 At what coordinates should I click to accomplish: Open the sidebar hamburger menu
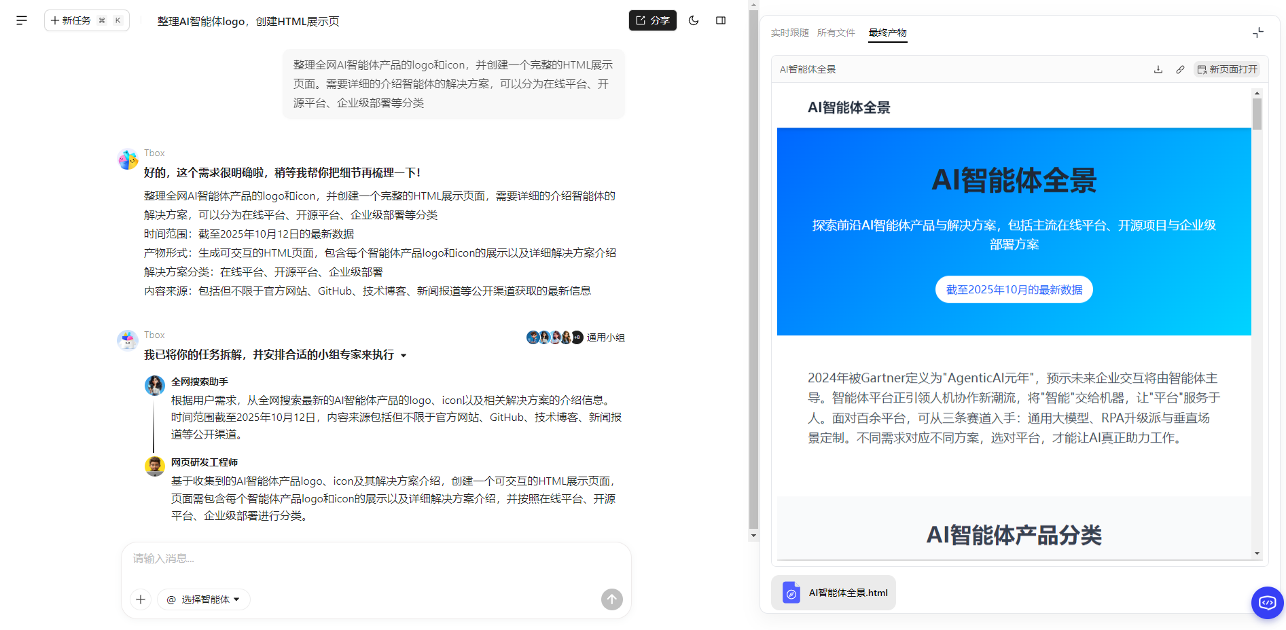(x=22, y=20)
